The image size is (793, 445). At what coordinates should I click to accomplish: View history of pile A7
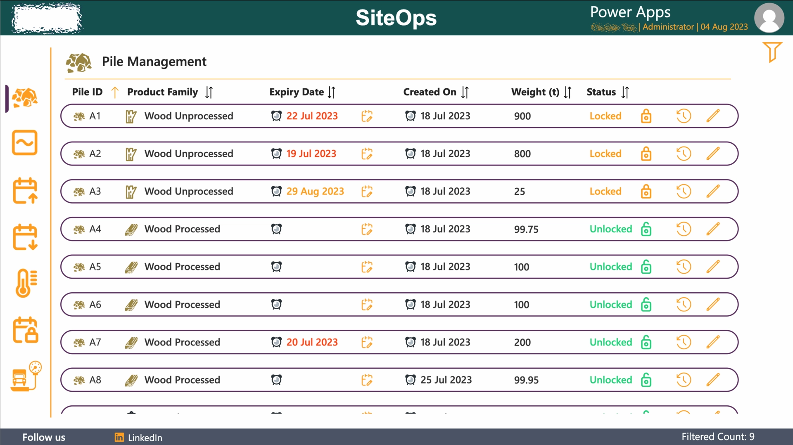[684, 342]
